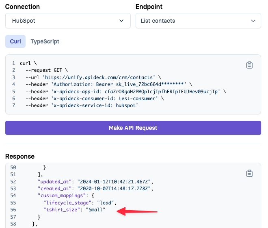268x228 pixels.
Task: Click the x-apideck-consumer-id header line
Action: click(95, 99)
